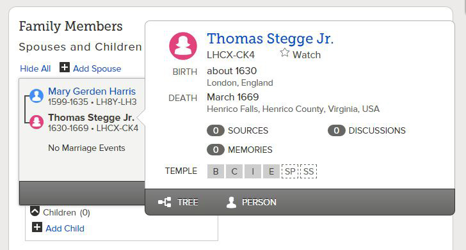Open Thomas Stegge Jr. name link in popup
This screenshot has width=466, height=250.
[270, 38]
